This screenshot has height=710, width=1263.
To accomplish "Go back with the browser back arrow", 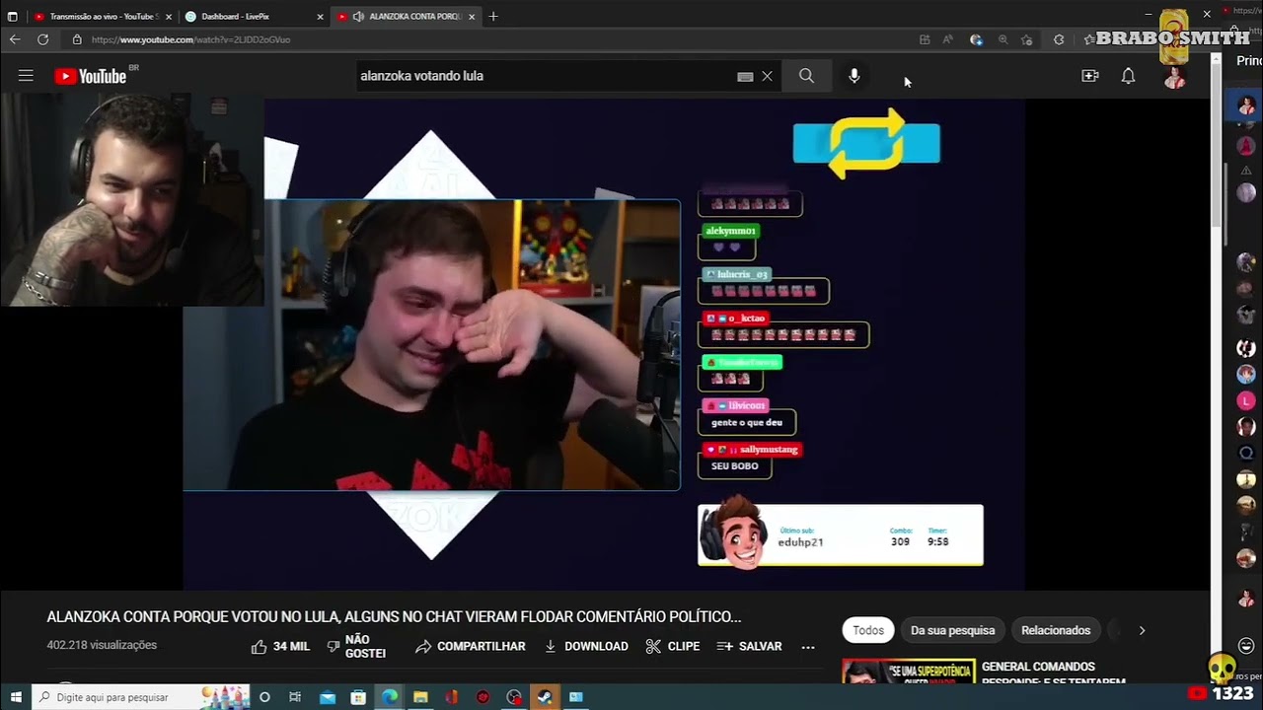I will pos(15,39).
